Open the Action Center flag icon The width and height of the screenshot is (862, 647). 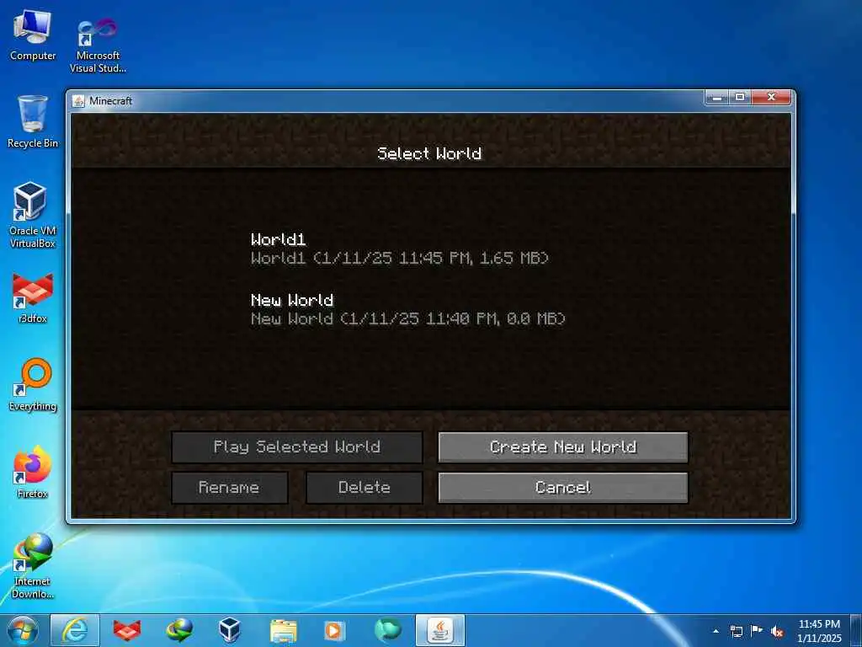pyautogui.click(x=757, y=630)
